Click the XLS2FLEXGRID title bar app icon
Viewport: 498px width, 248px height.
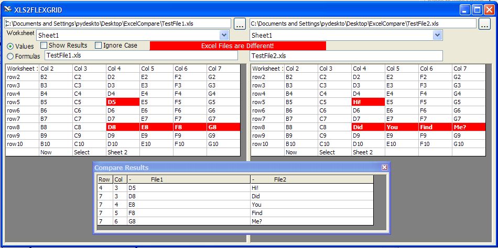pyautogui.click(x=8, y=9)
